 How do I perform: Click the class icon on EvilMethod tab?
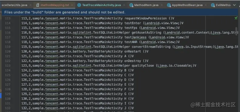pyautogui.click(x=213, y=5)
